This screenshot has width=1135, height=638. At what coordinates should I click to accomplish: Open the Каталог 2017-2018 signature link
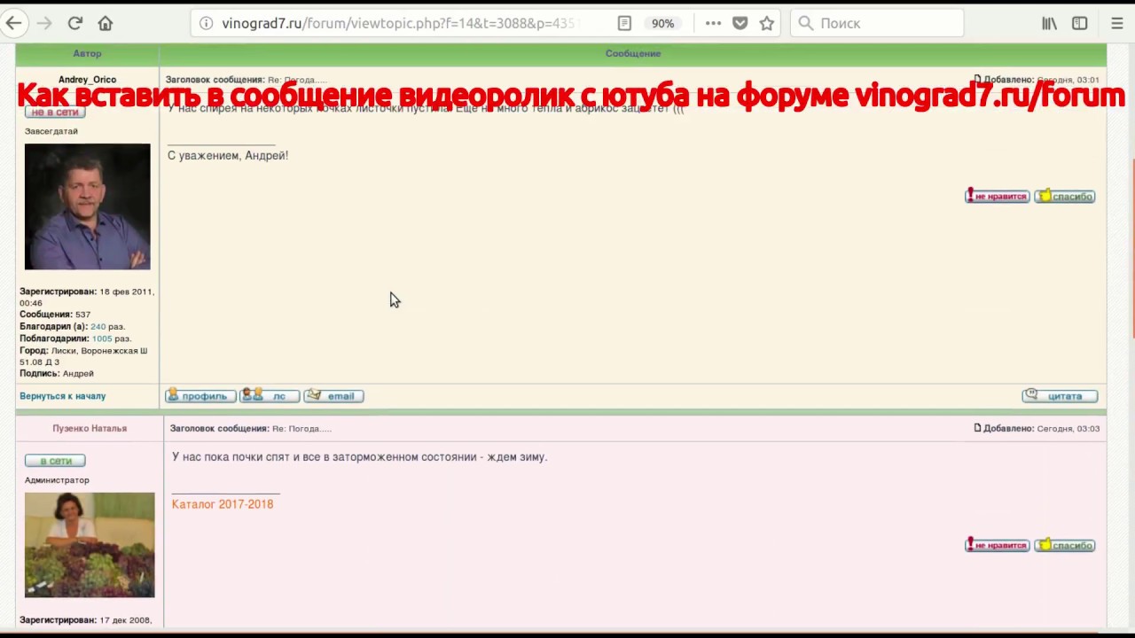click(x=223, y=504)
